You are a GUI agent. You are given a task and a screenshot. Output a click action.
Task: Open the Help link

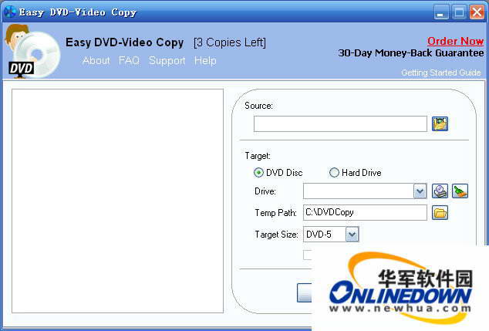[x=205, y=60]
